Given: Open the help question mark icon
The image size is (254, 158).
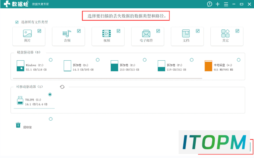Looking at the screenshot, I should tap(210, 4).
